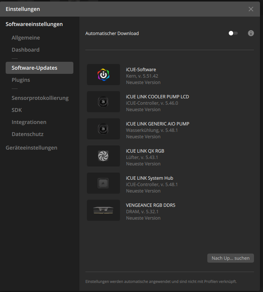This screenshot has width=263, height=292.
Task: Close the Einstellungen dialog with X
Action: click(x=251, y=9)
